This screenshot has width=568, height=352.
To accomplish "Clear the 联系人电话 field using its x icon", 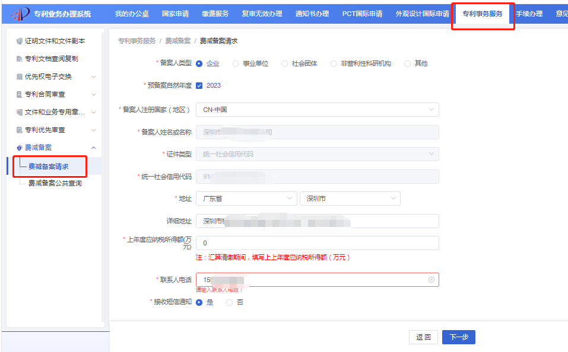I will pyautogui.click(x=431, y=280).
